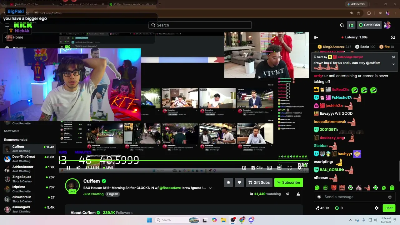Open the Kick drops icon in top bar
Viewport: 400px width, 225px height.
(x=342, y=25)
